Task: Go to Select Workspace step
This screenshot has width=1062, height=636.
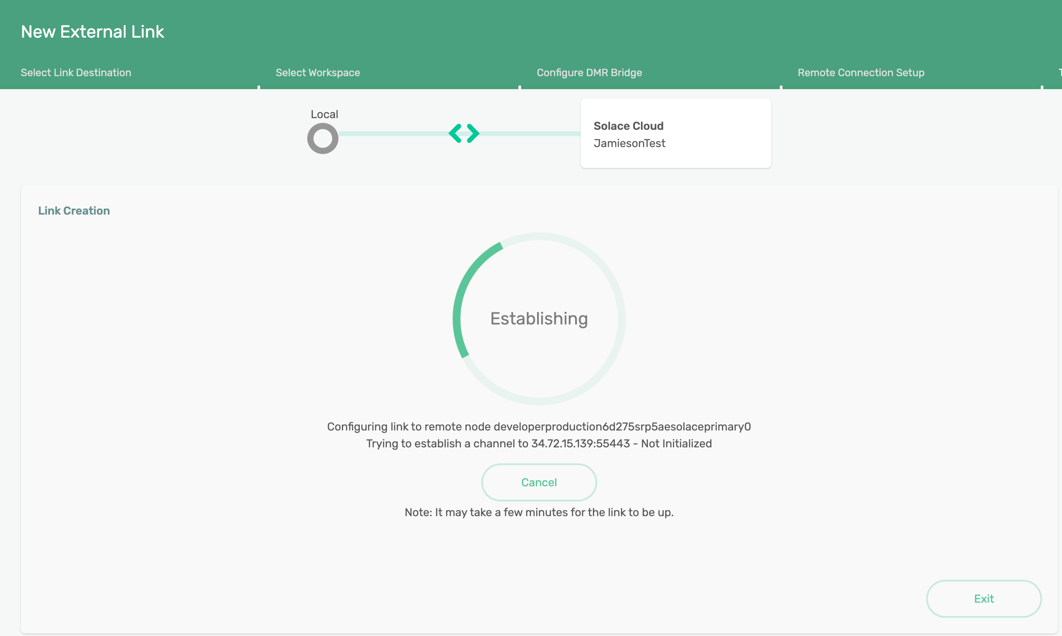Action: [x=318, y=73]
